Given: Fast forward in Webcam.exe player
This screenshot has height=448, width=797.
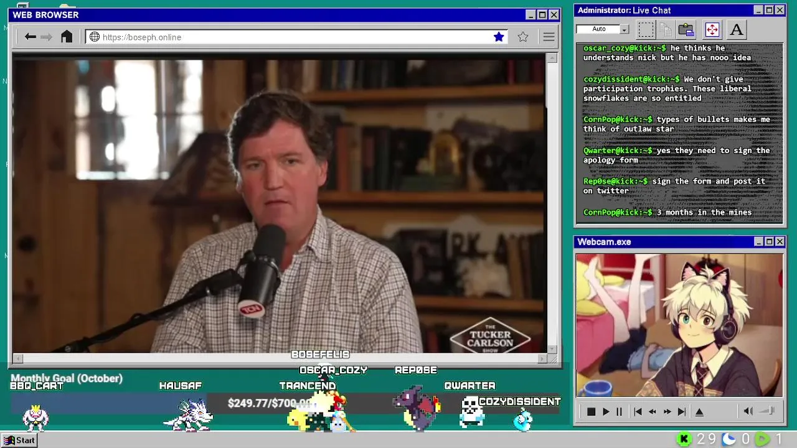Looking at the screenshot, I should pos(667,412).
